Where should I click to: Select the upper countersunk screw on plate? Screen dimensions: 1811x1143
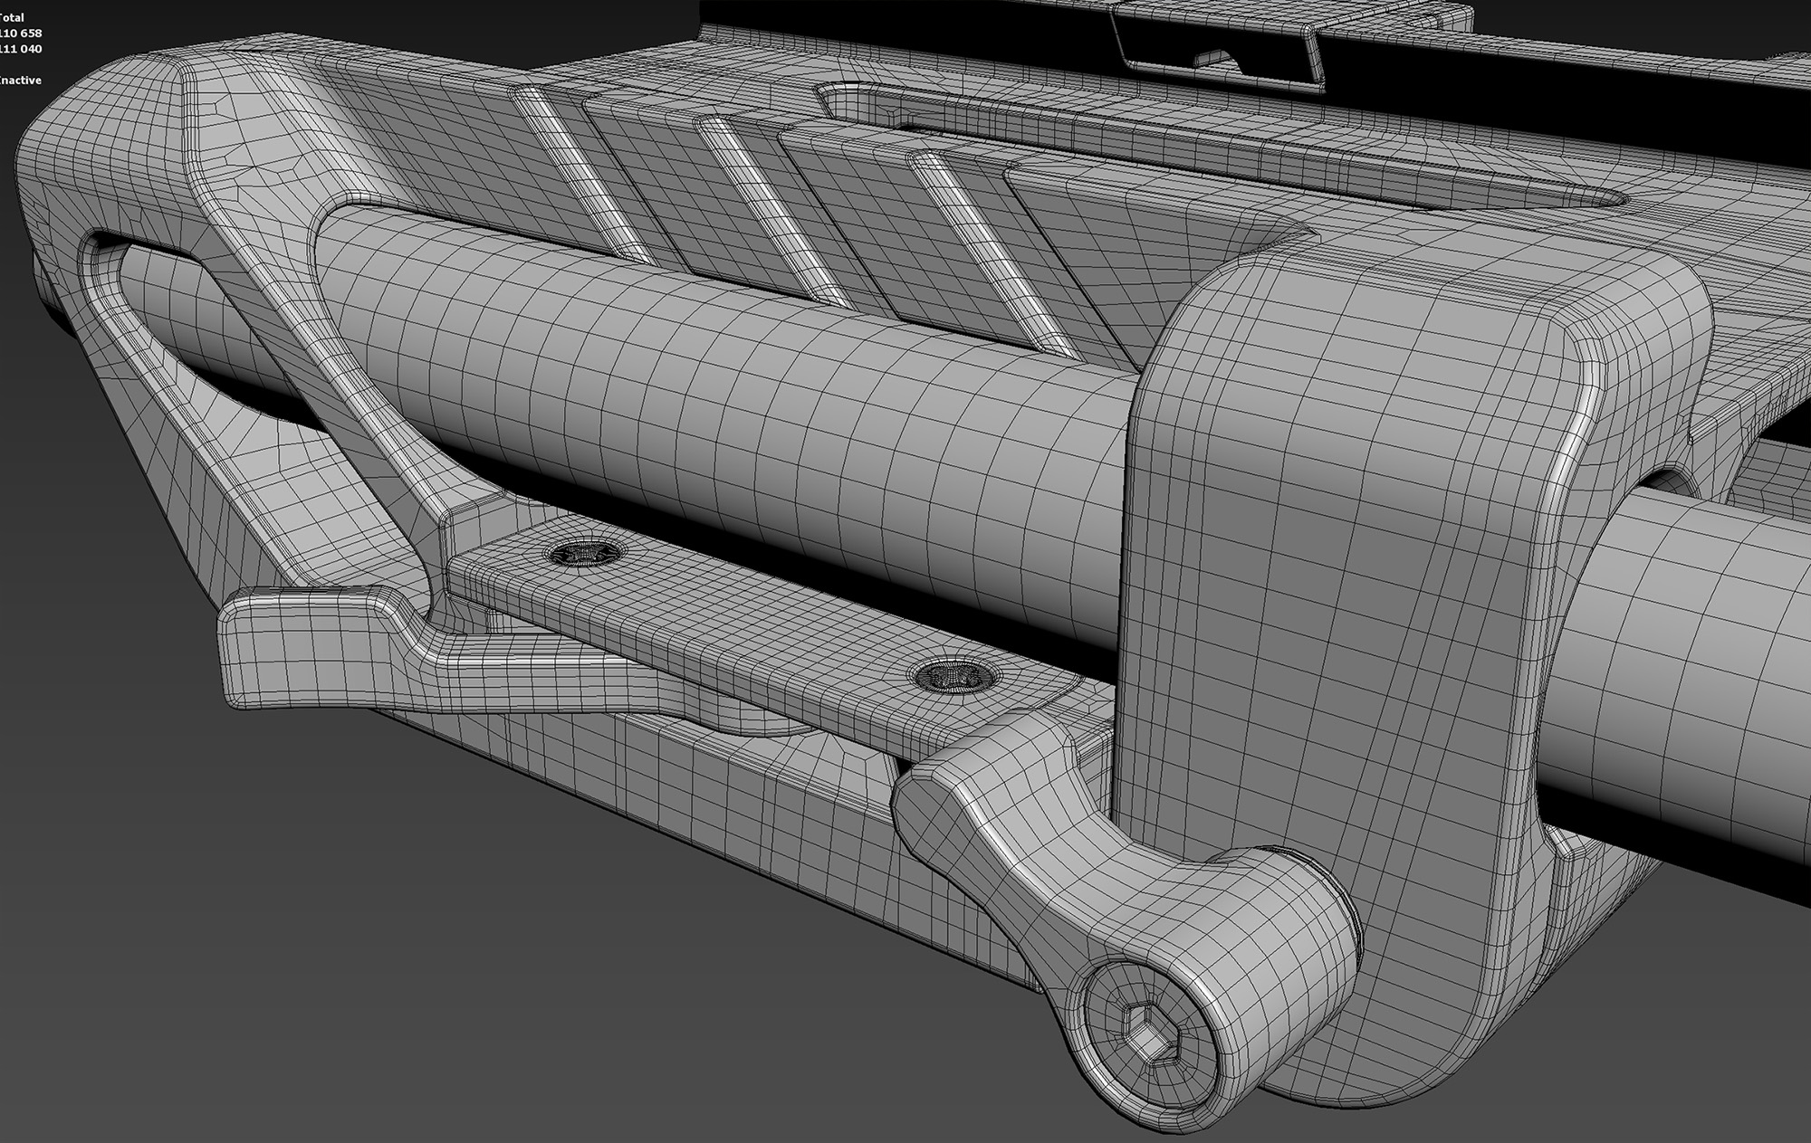tap(584, 551)
